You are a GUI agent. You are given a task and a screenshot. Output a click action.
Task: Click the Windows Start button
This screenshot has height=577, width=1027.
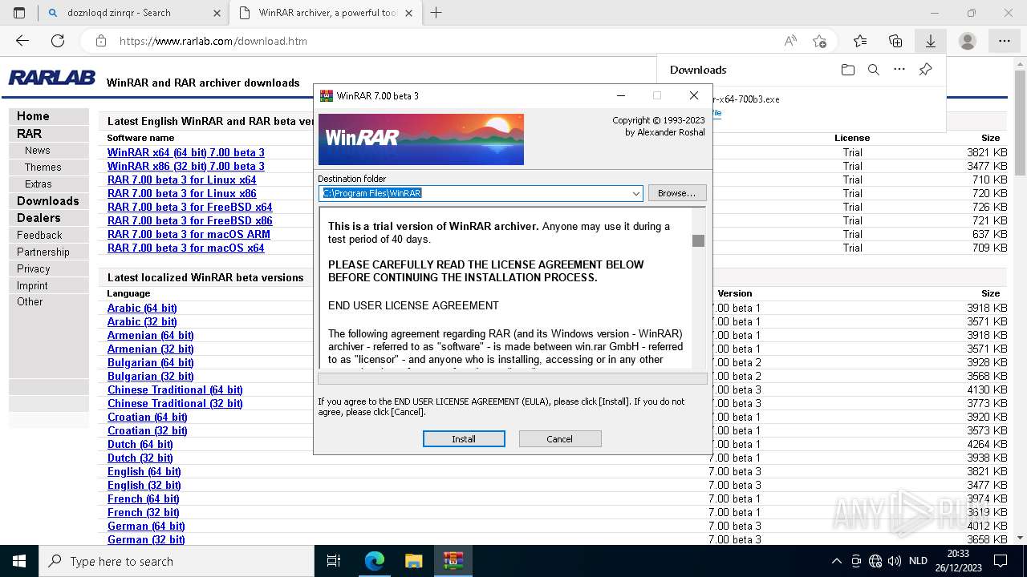(19, 561)
